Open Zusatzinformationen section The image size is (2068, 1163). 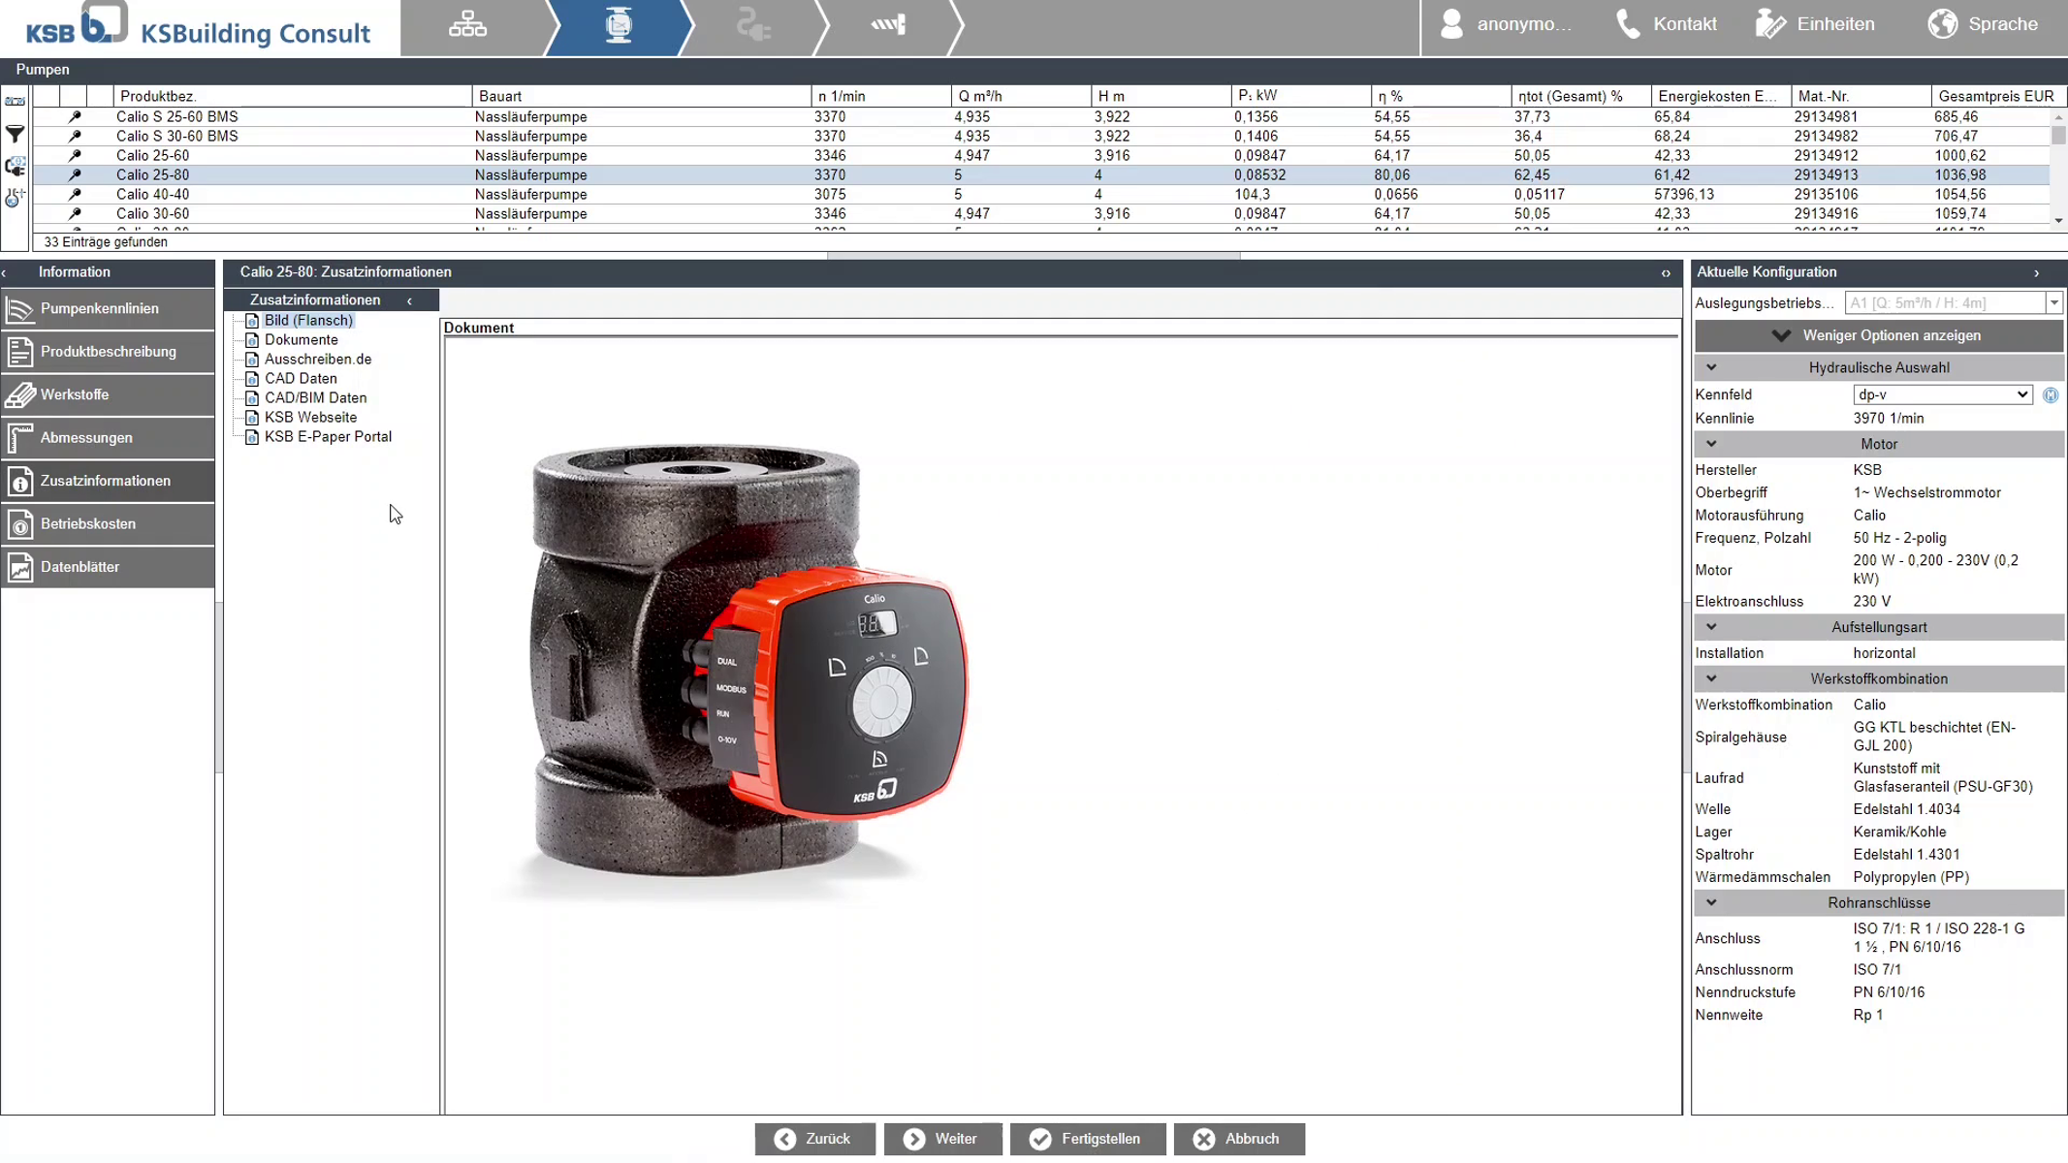click(108, 481)
